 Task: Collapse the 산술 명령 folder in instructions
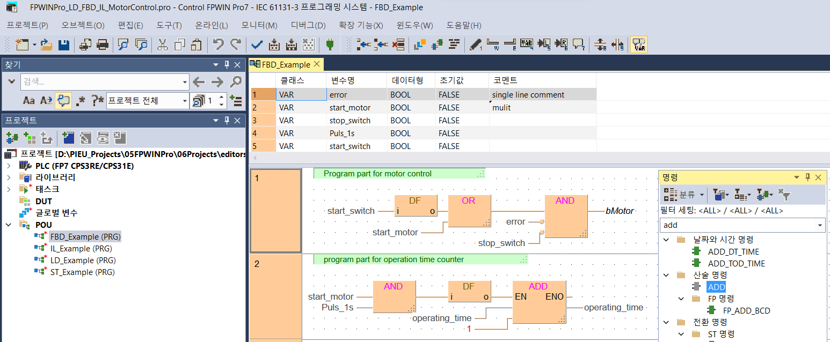(x=667, y=275)
